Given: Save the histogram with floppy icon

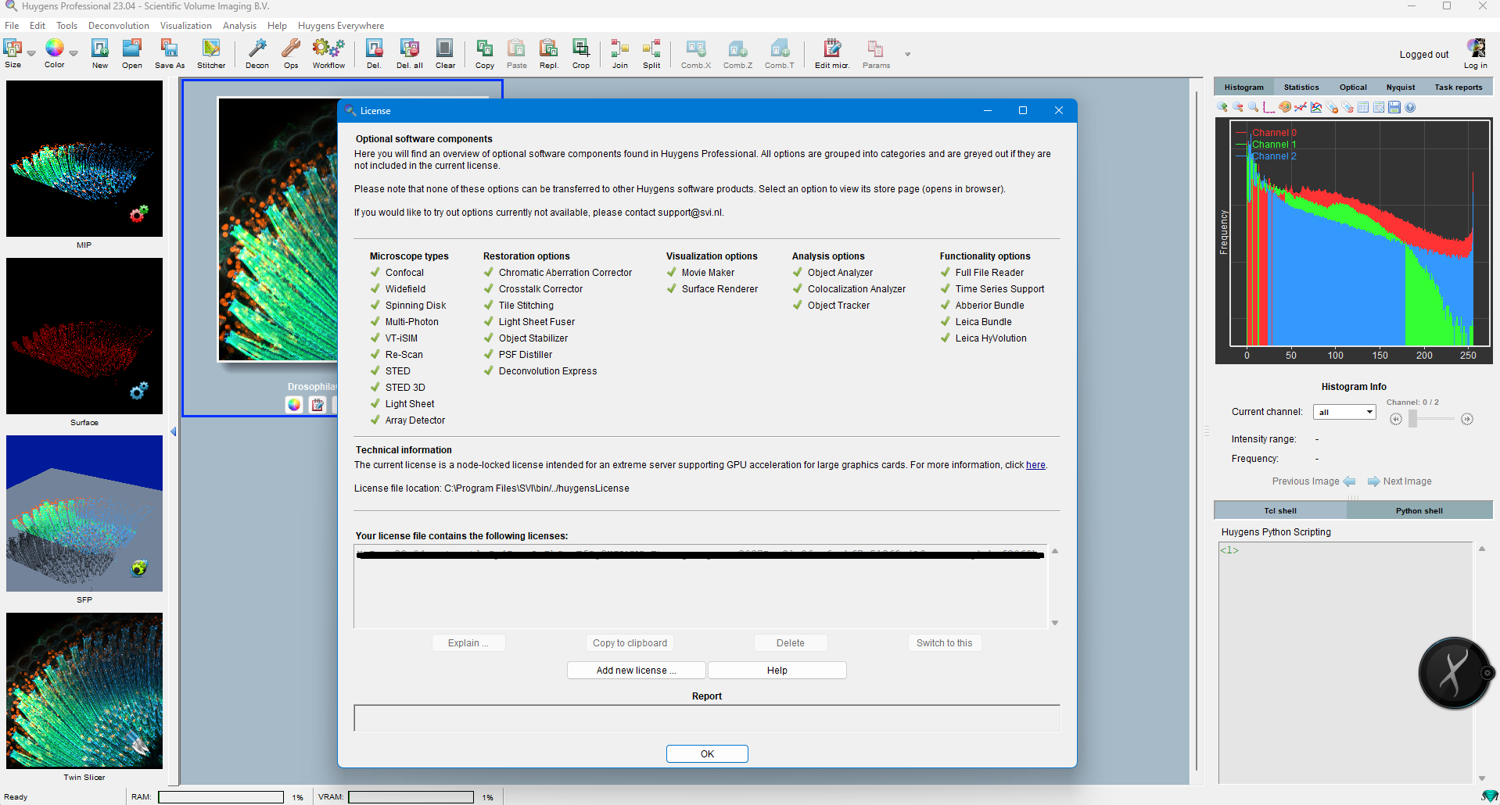Looking at the screenshot, I should click(x=1394, y=107).
